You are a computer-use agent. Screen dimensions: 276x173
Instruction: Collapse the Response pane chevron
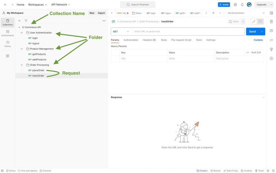pos(264,97)
